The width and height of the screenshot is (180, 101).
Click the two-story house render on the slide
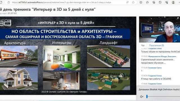pyautogui.click(x=19, y=79)
